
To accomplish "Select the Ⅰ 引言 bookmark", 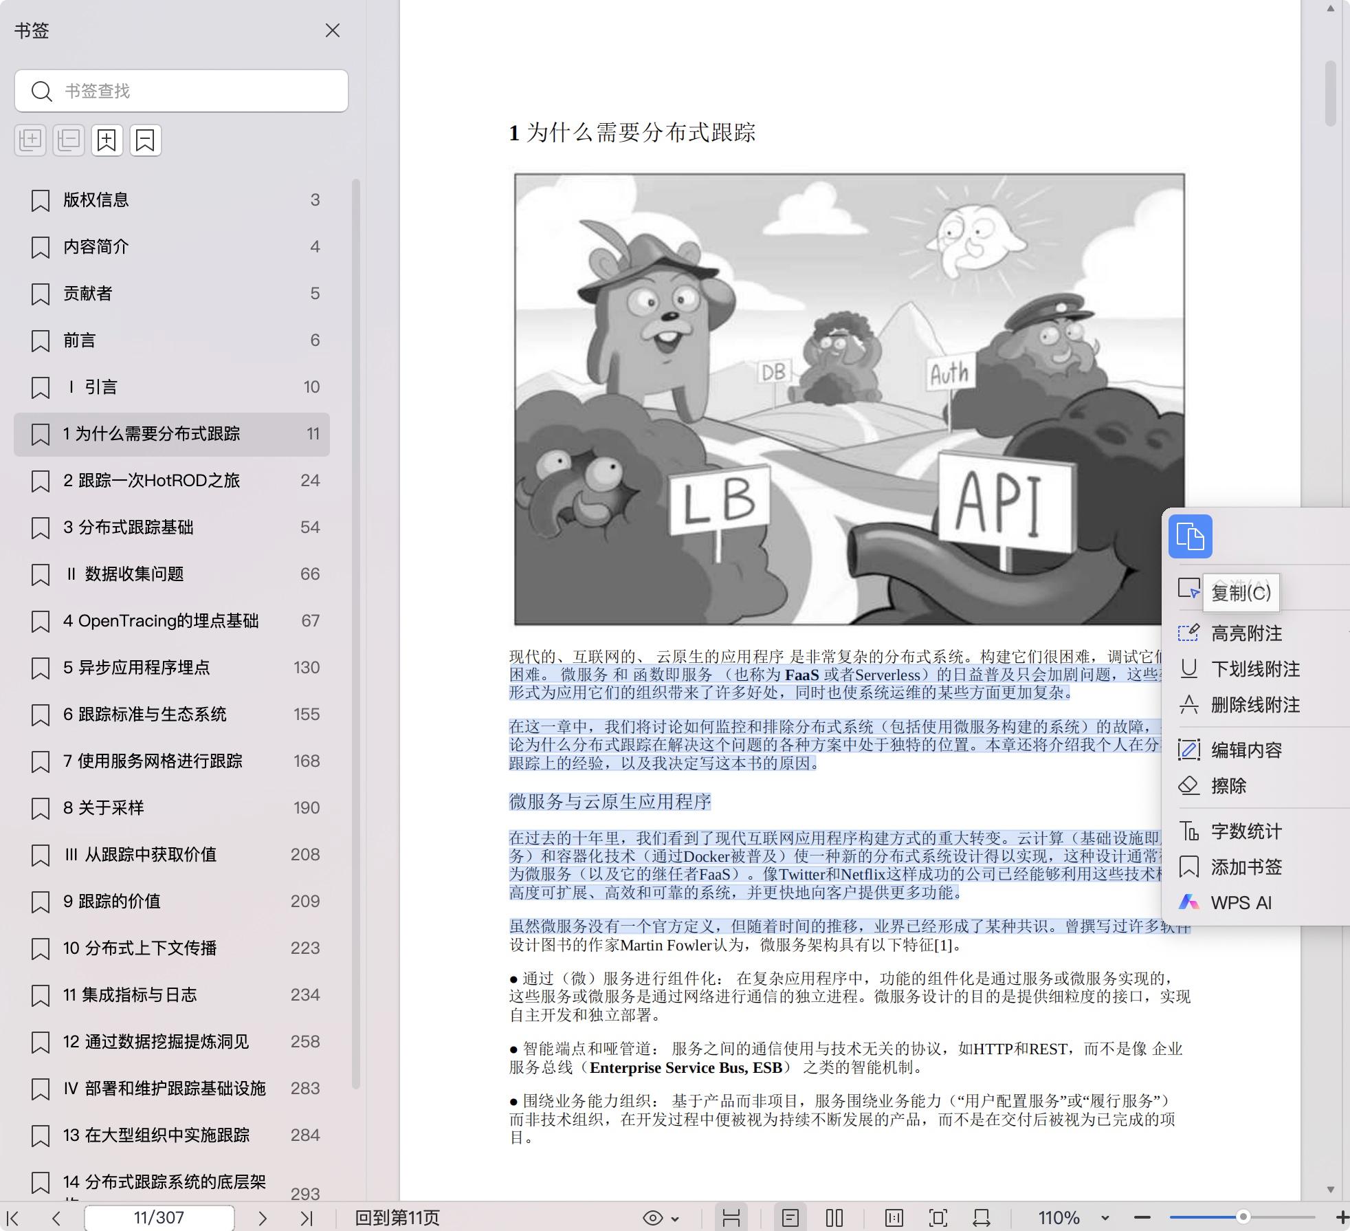I will point(172,387).
